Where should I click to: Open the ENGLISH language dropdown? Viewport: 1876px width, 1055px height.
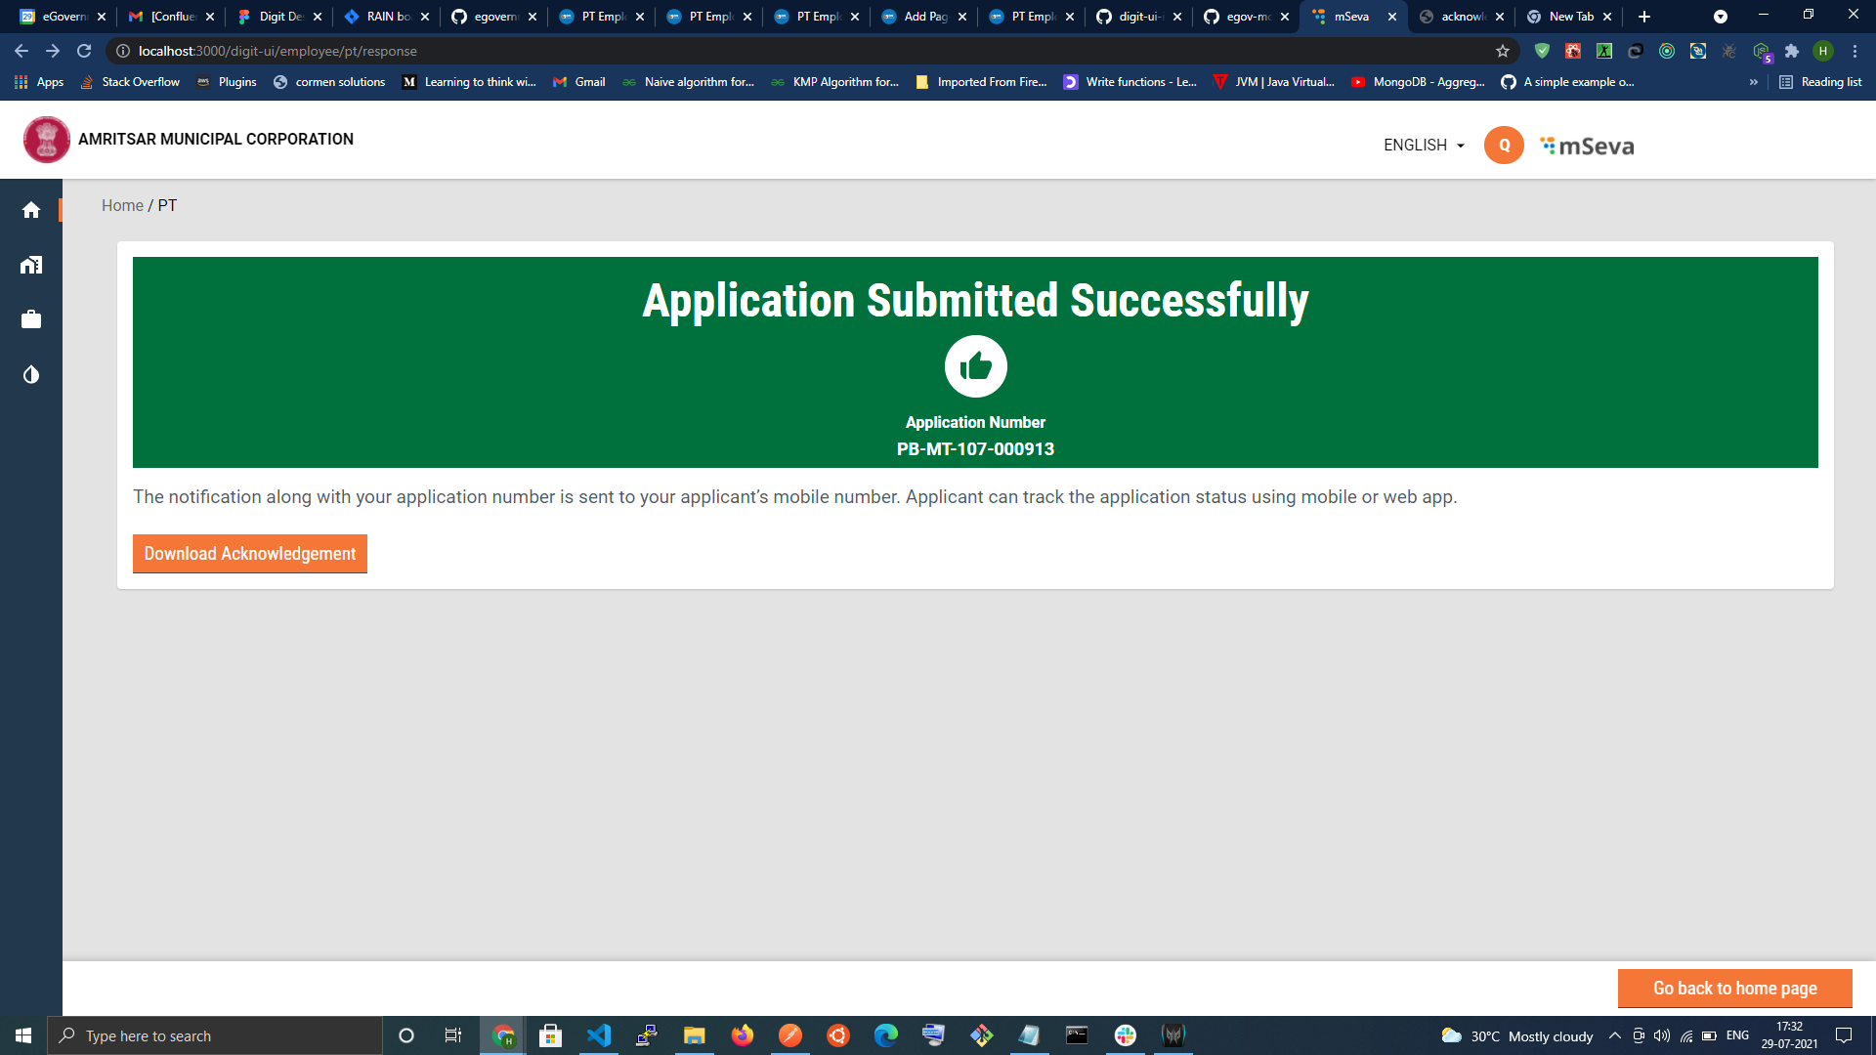point(1424,146)
